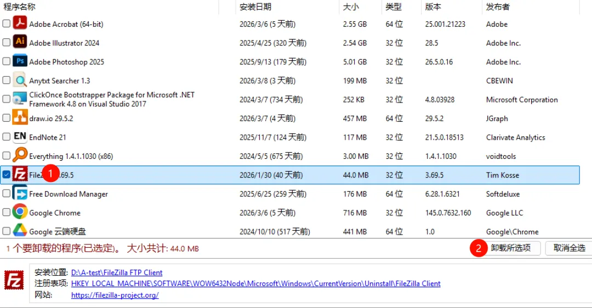Click the 取消全选 button
Image resolution: width=592 pixels, height=308 pixels.
tap(570, 248)
